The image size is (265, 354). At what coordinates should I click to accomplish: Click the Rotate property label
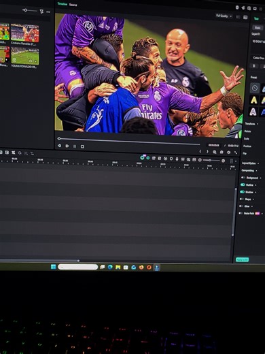click(247, 131)
